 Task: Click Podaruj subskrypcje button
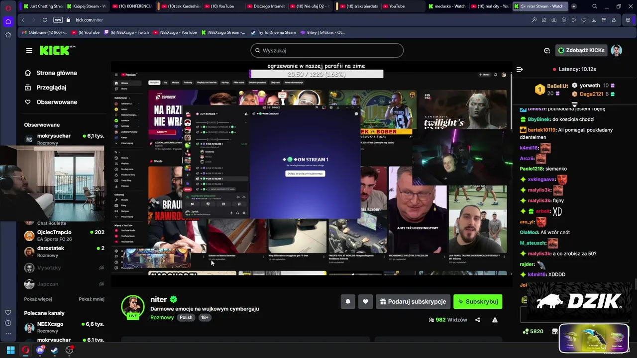click(x=413, y=301)
